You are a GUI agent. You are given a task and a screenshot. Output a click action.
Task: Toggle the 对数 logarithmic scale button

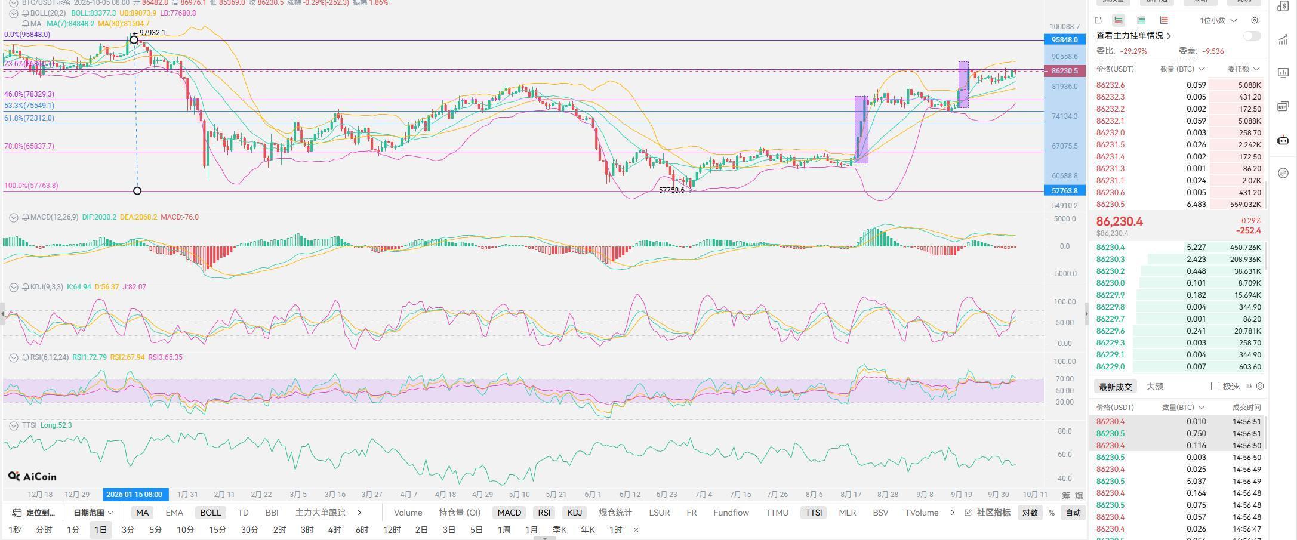1030,513
